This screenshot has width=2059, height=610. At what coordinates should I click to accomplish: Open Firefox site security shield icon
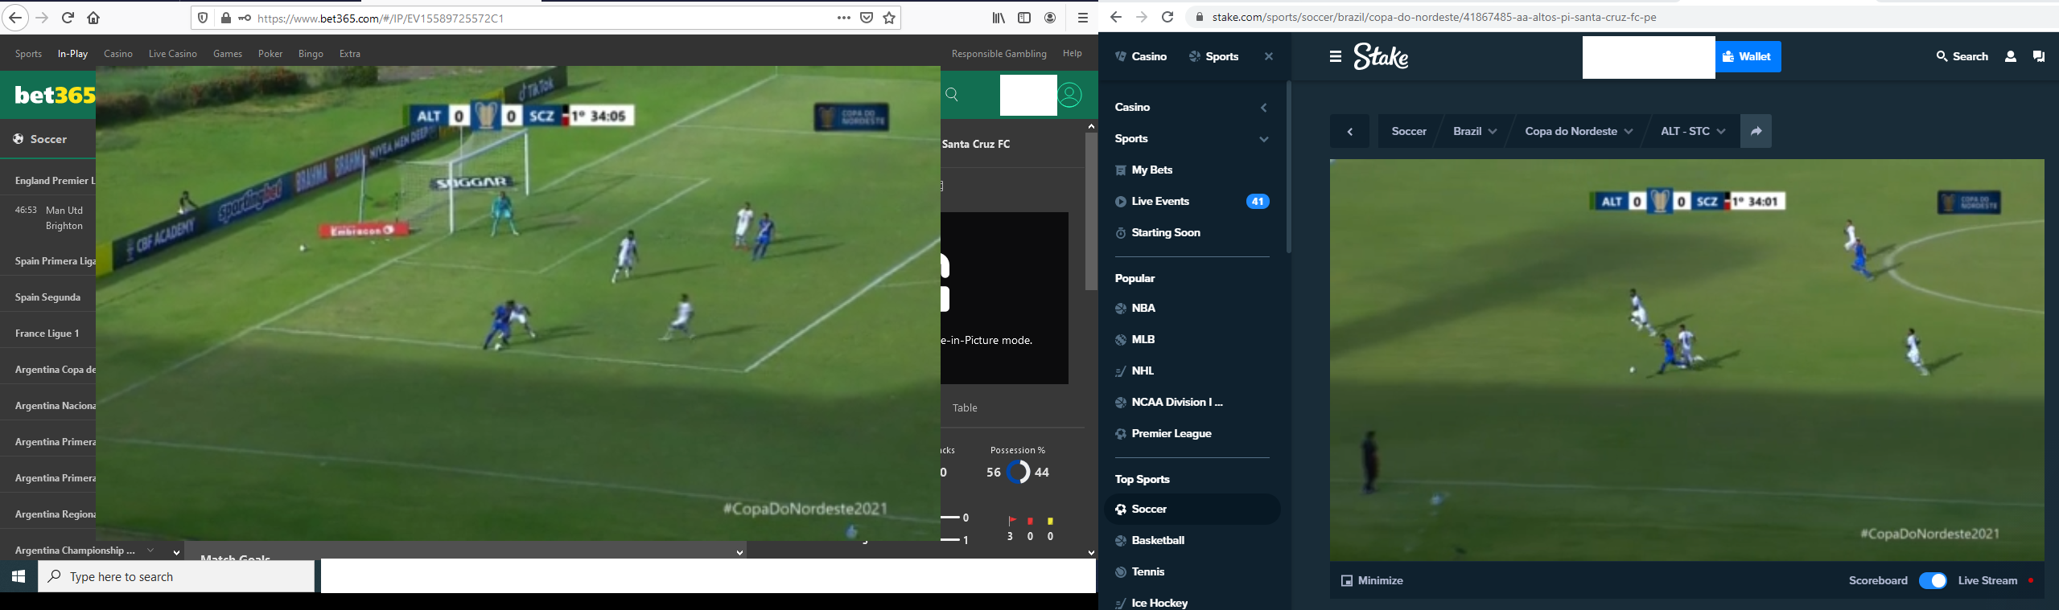coord(203,18)
